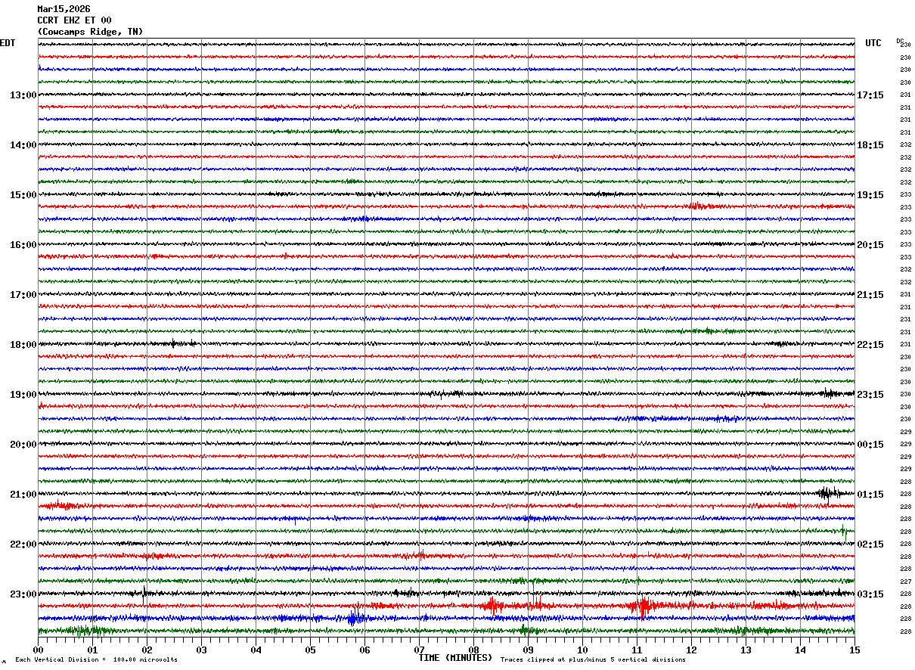Click the "02" minute tick label
This screenshot has width=915, height=670.
[x=147, y=650]
